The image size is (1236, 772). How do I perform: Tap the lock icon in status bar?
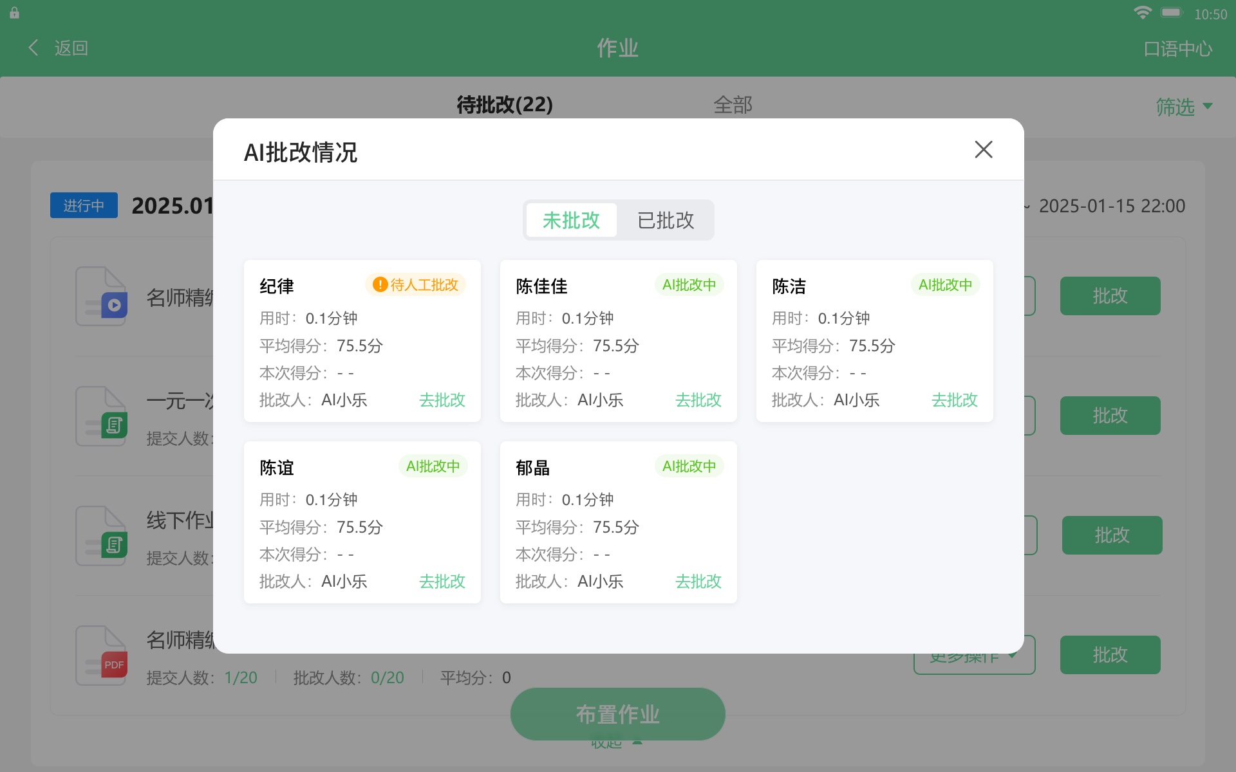click(14, 13)
